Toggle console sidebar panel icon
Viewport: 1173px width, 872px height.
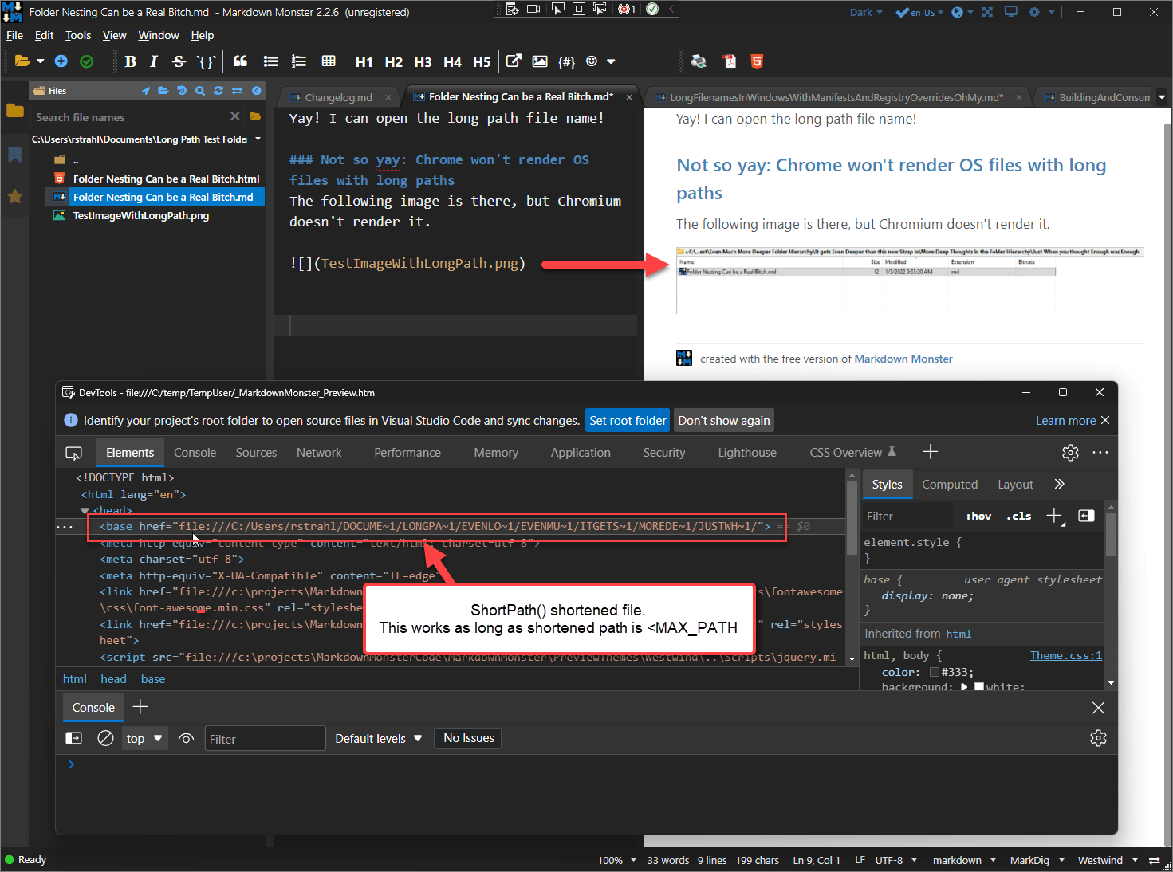tap(73, 738)
